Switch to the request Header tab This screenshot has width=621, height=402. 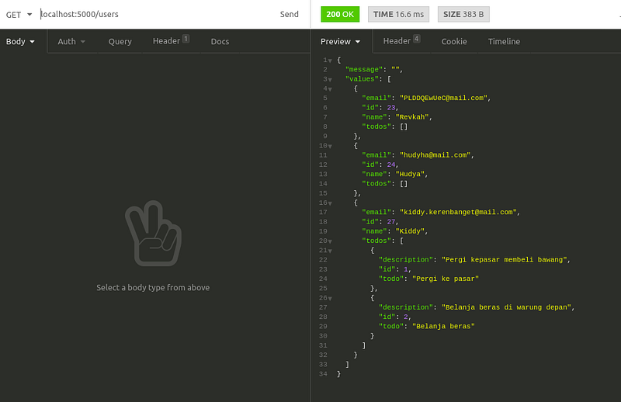coord(171,41)
